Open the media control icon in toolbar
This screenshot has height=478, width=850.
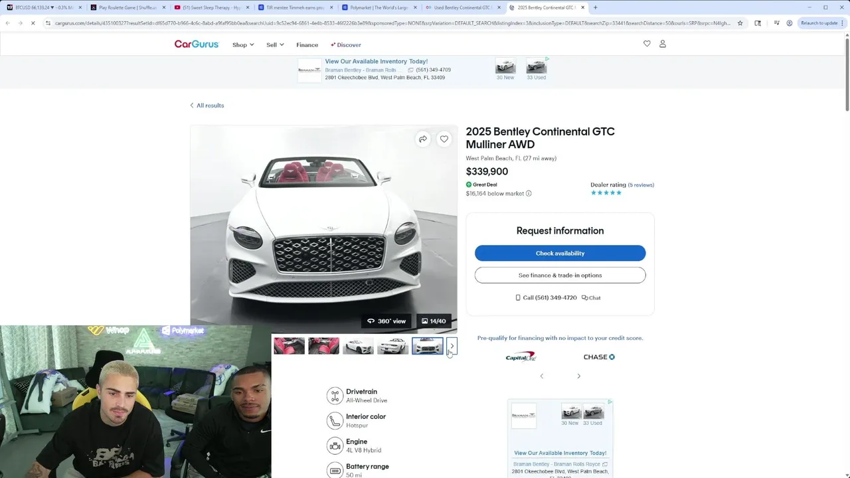pos(776,23)
